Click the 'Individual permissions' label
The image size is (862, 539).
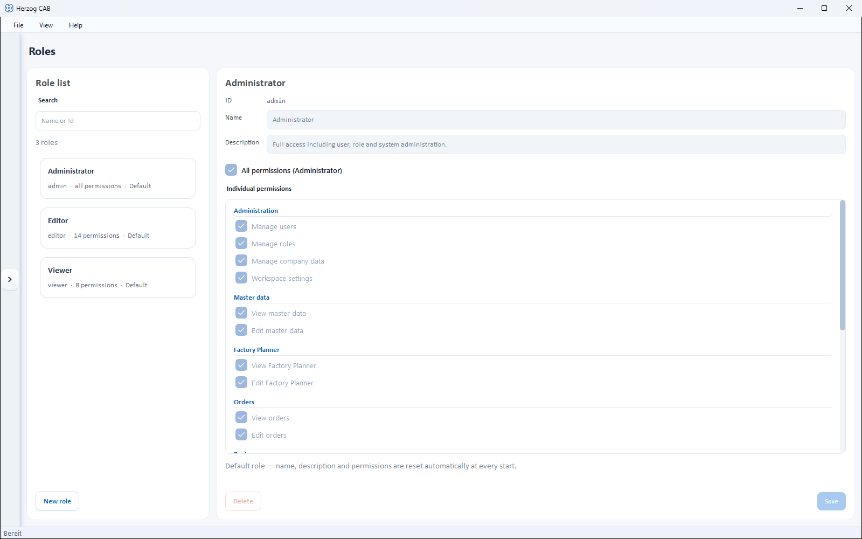click(259, 189)
